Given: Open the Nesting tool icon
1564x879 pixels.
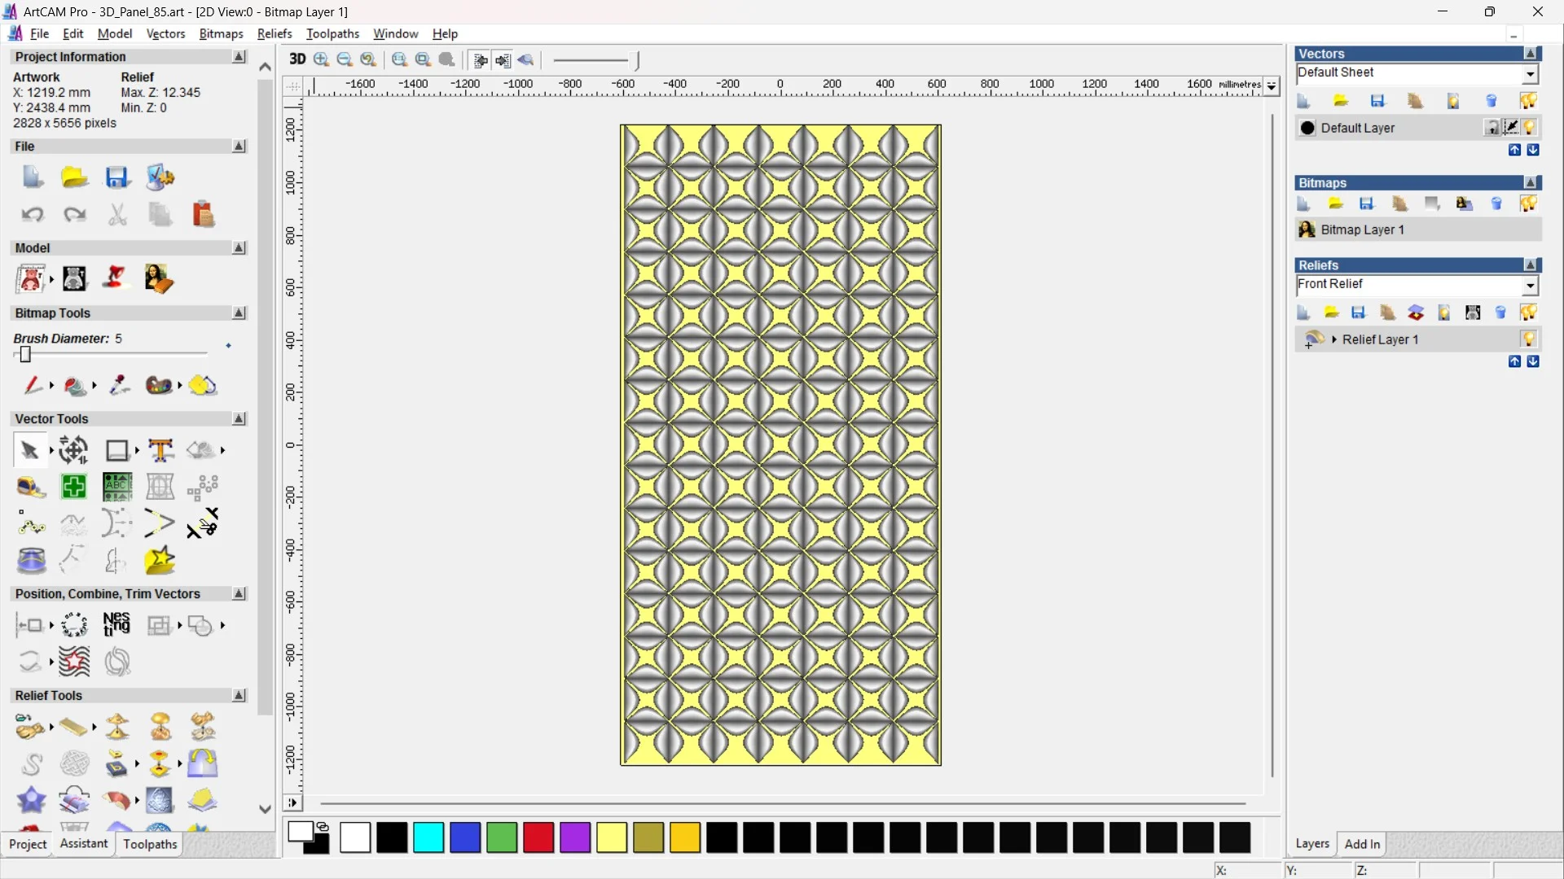Looking at the screenshot, I should 116,625.
